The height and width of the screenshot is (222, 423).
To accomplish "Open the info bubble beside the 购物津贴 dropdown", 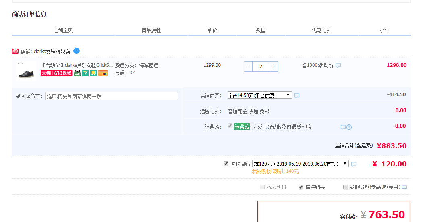I will pyautogui.click(x=354, y=164).
